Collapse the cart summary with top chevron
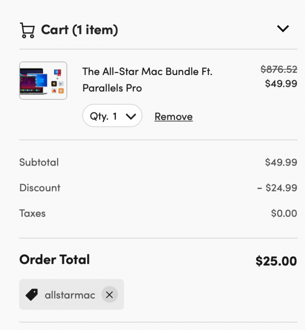 tap(283, 29)
